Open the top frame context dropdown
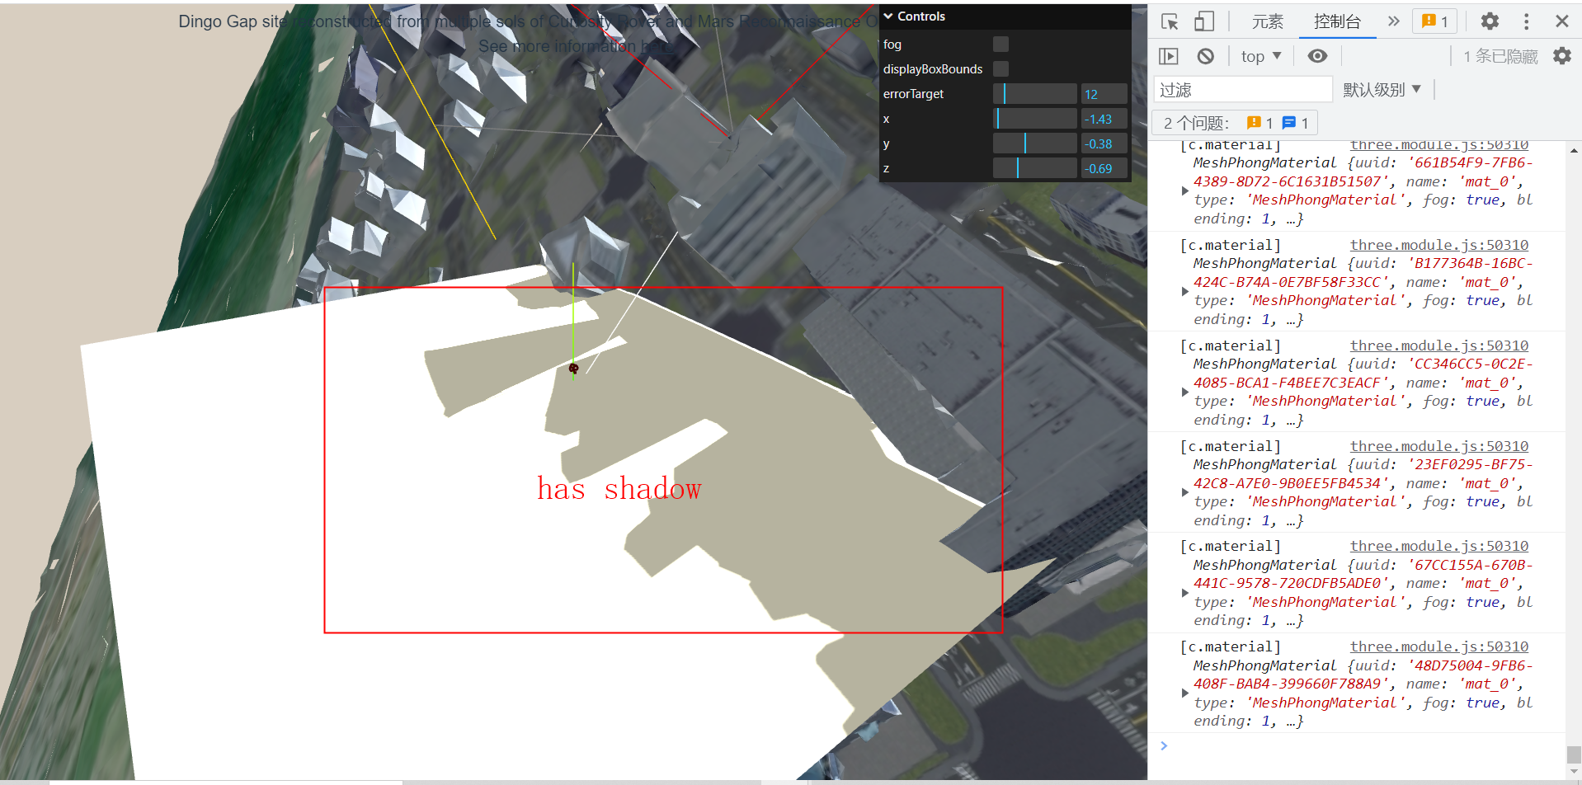 pyautogui.click(x=1260, y=55)
